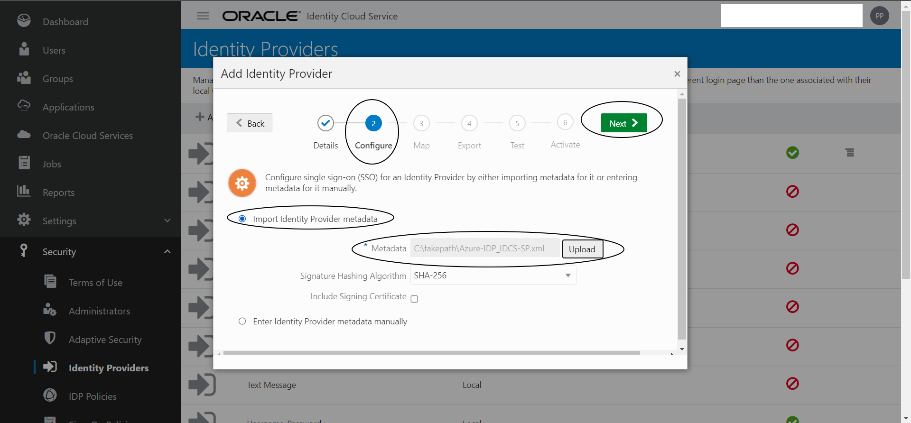The height and width of the screenshot is (423, 911).
Task: Click the Metadata file path field
Action: click(484, 248)
